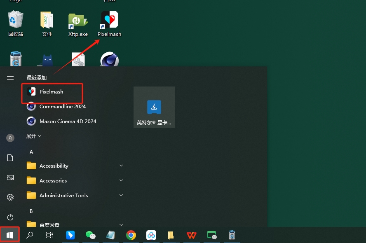Open the Cinema 4D sphere desktop icon
This screenshot has height=243, width=366.
(x=110, y=59)
